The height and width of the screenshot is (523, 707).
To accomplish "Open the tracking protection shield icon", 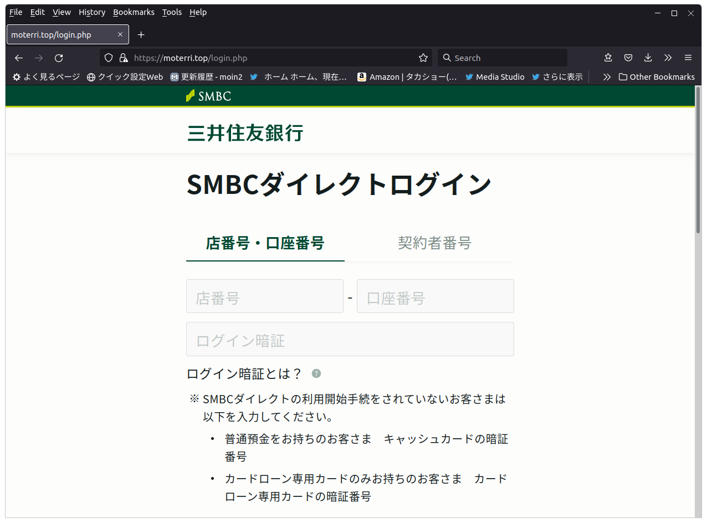I will (x=108, y=58).
